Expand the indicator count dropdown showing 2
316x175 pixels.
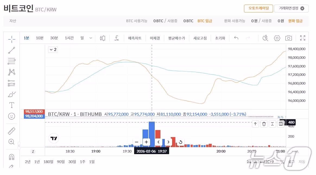[53, 50]
